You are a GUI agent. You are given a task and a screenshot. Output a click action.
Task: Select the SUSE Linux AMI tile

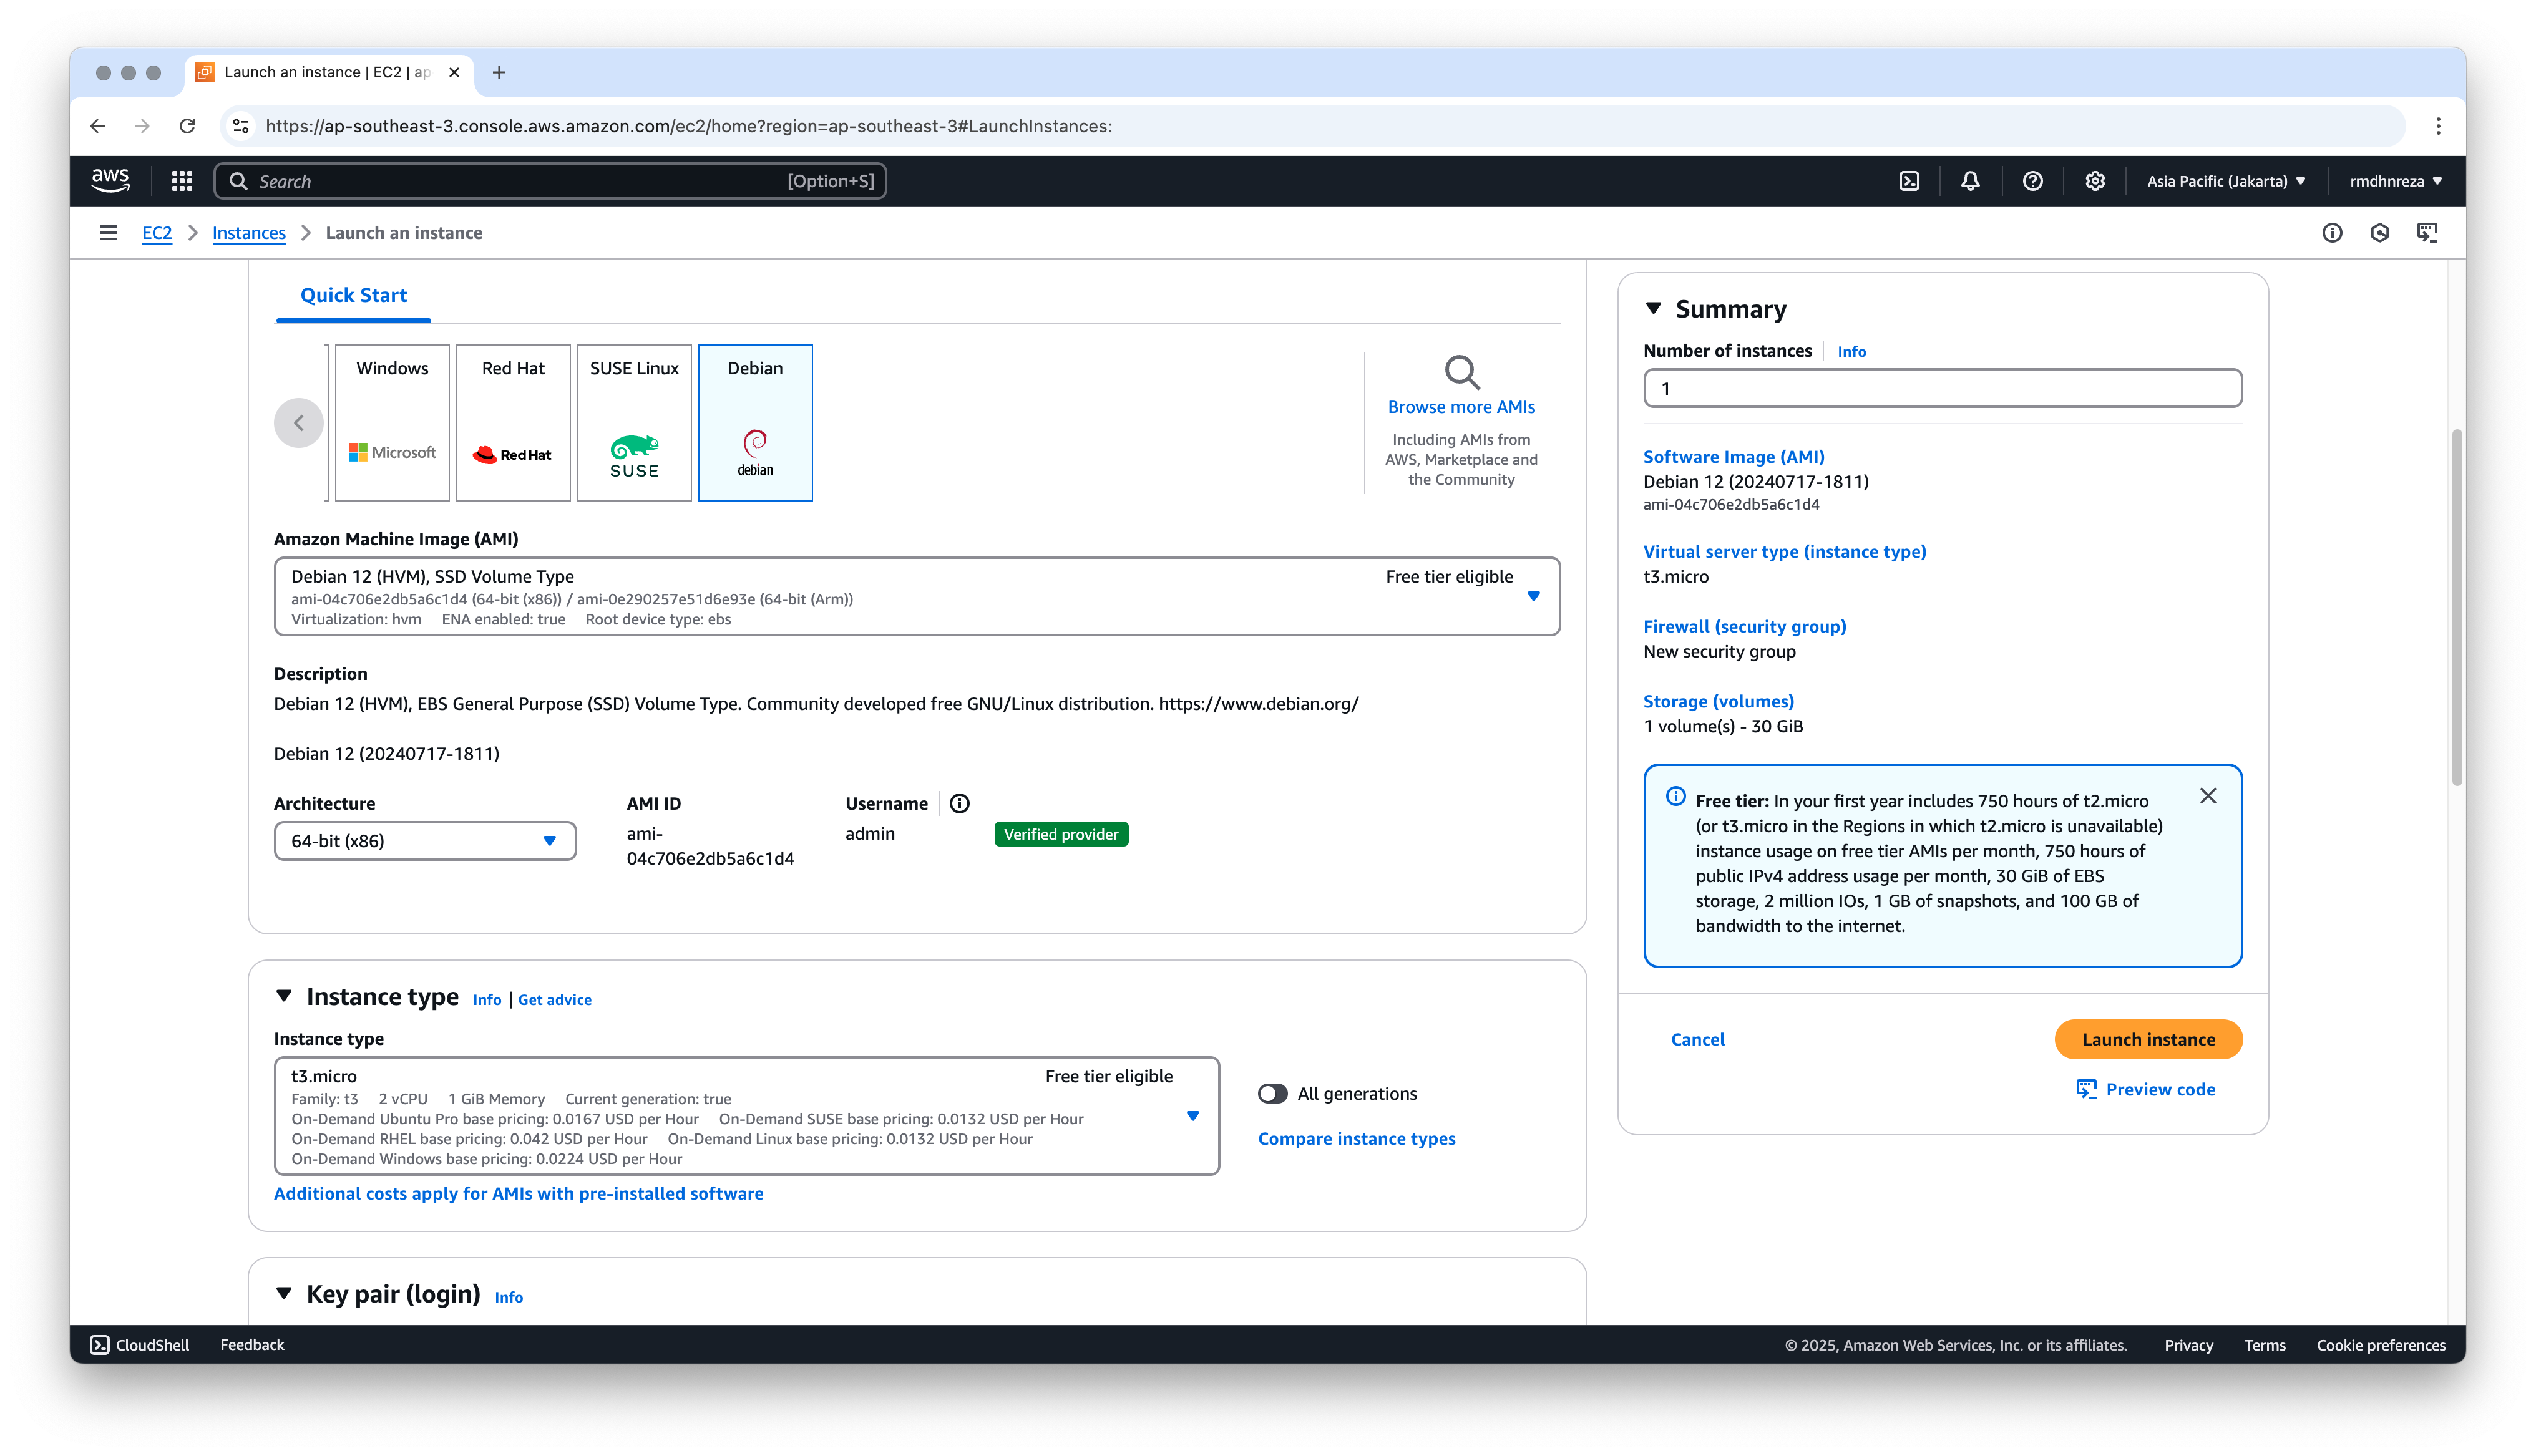(634, 423)
